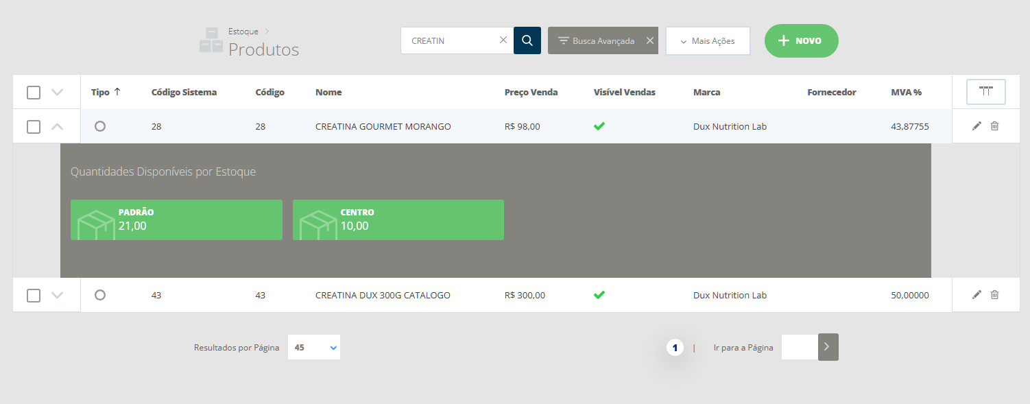This screenshot has height=404, width=1030.
Task: Delete CREATINA GOURMET MORANGO with trash icon
Action: pos(994,126)
